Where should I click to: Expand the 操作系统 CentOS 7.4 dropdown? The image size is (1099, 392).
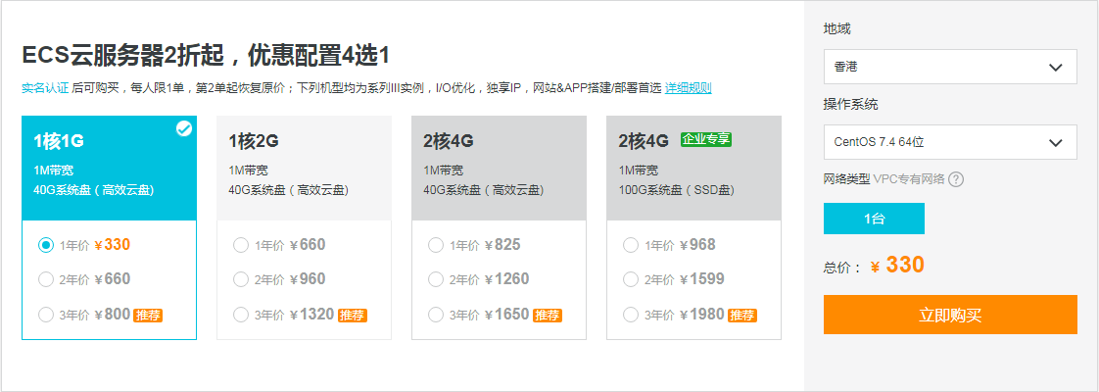tap(950, 142)
